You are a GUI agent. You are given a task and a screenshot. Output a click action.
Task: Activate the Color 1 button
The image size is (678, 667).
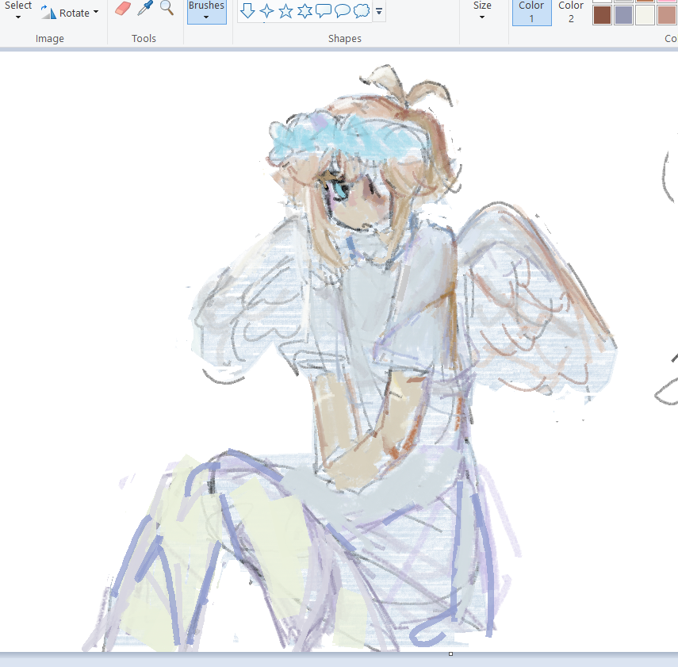(x=532, y=13)
